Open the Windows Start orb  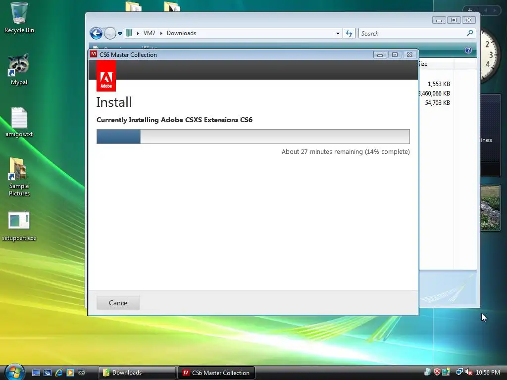pos(14,372)
